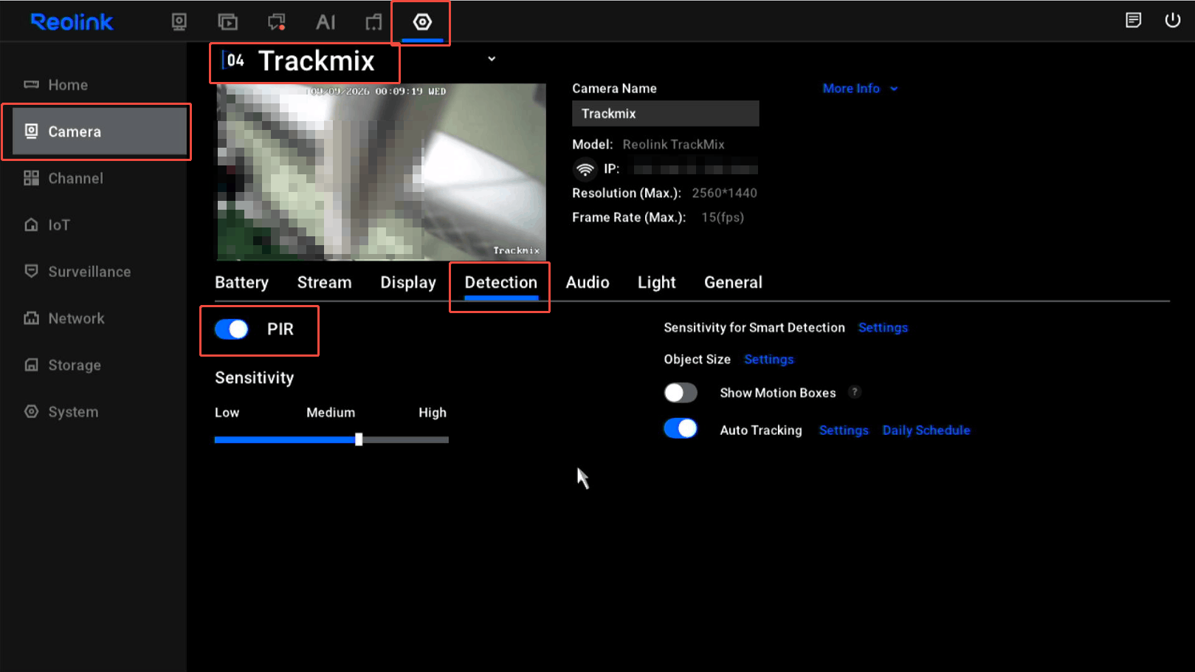The image size is (1195, 672).
Task: Open Object Size Settings link
Action: tap(768, 360)
